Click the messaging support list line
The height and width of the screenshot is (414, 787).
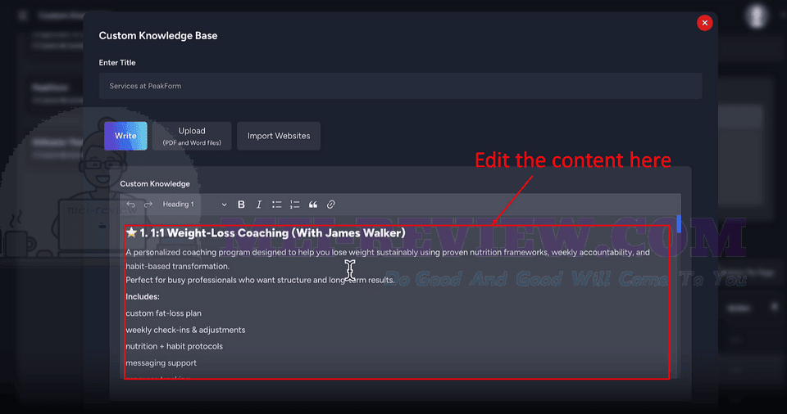tap(161, 363)
